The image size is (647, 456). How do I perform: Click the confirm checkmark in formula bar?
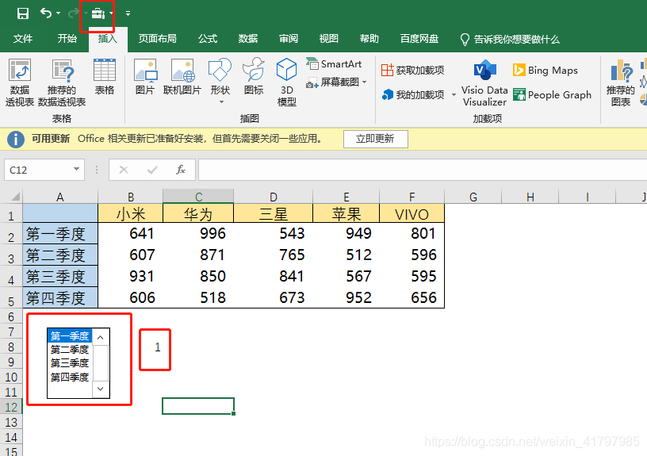tap(152, 170)
